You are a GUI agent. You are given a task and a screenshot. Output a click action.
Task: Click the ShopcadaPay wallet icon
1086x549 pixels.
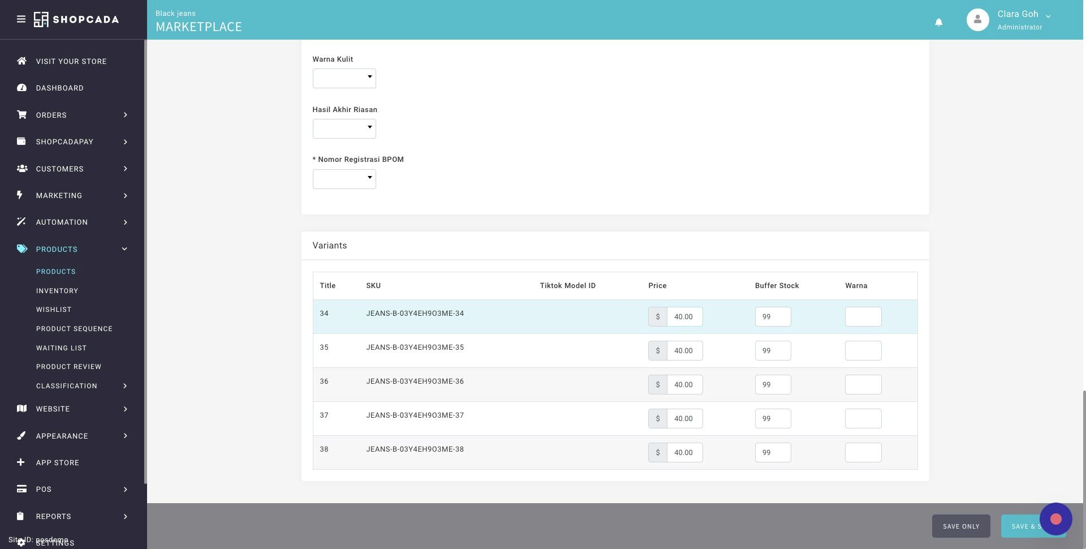click(x=21, y=141)
